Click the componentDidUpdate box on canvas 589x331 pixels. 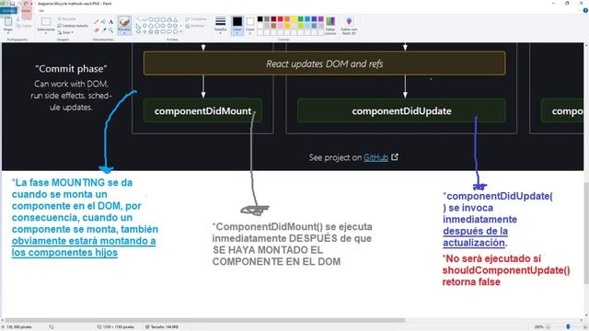point(401,111)
